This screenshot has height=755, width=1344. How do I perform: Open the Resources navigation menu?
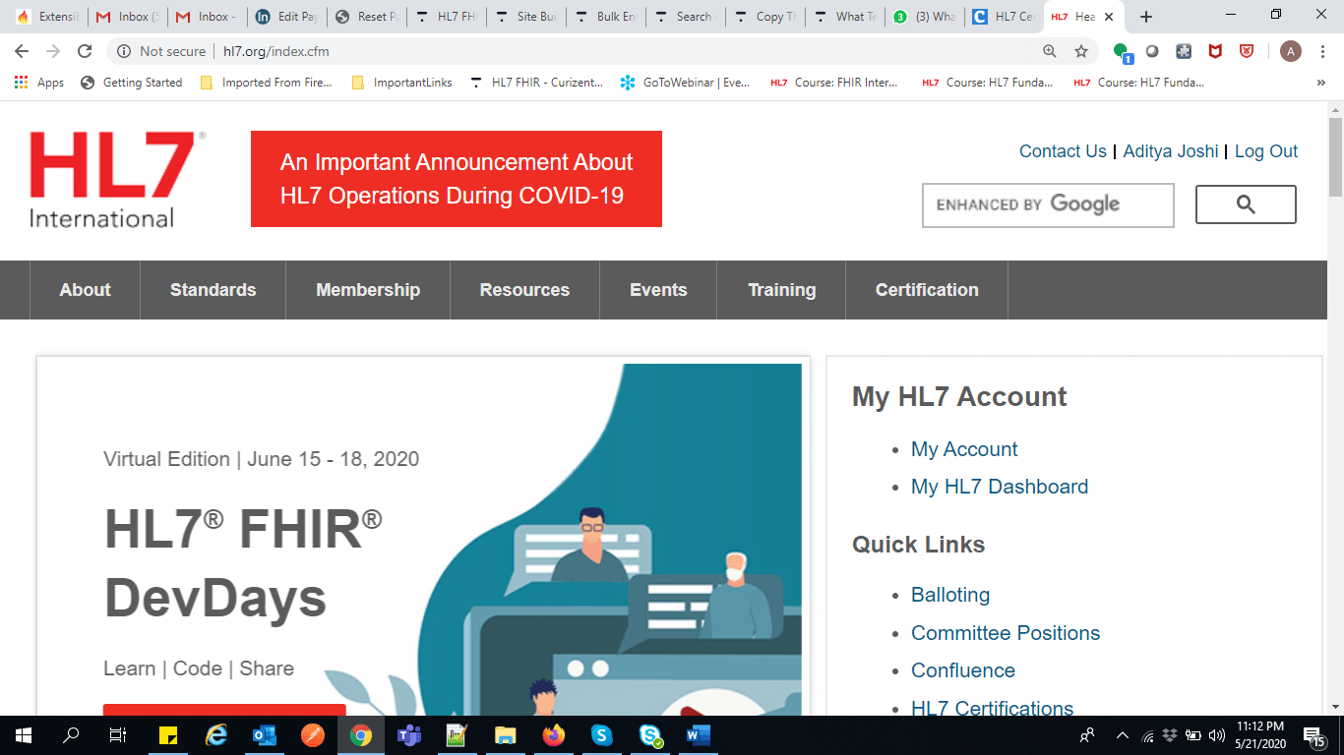click(524, 290)
